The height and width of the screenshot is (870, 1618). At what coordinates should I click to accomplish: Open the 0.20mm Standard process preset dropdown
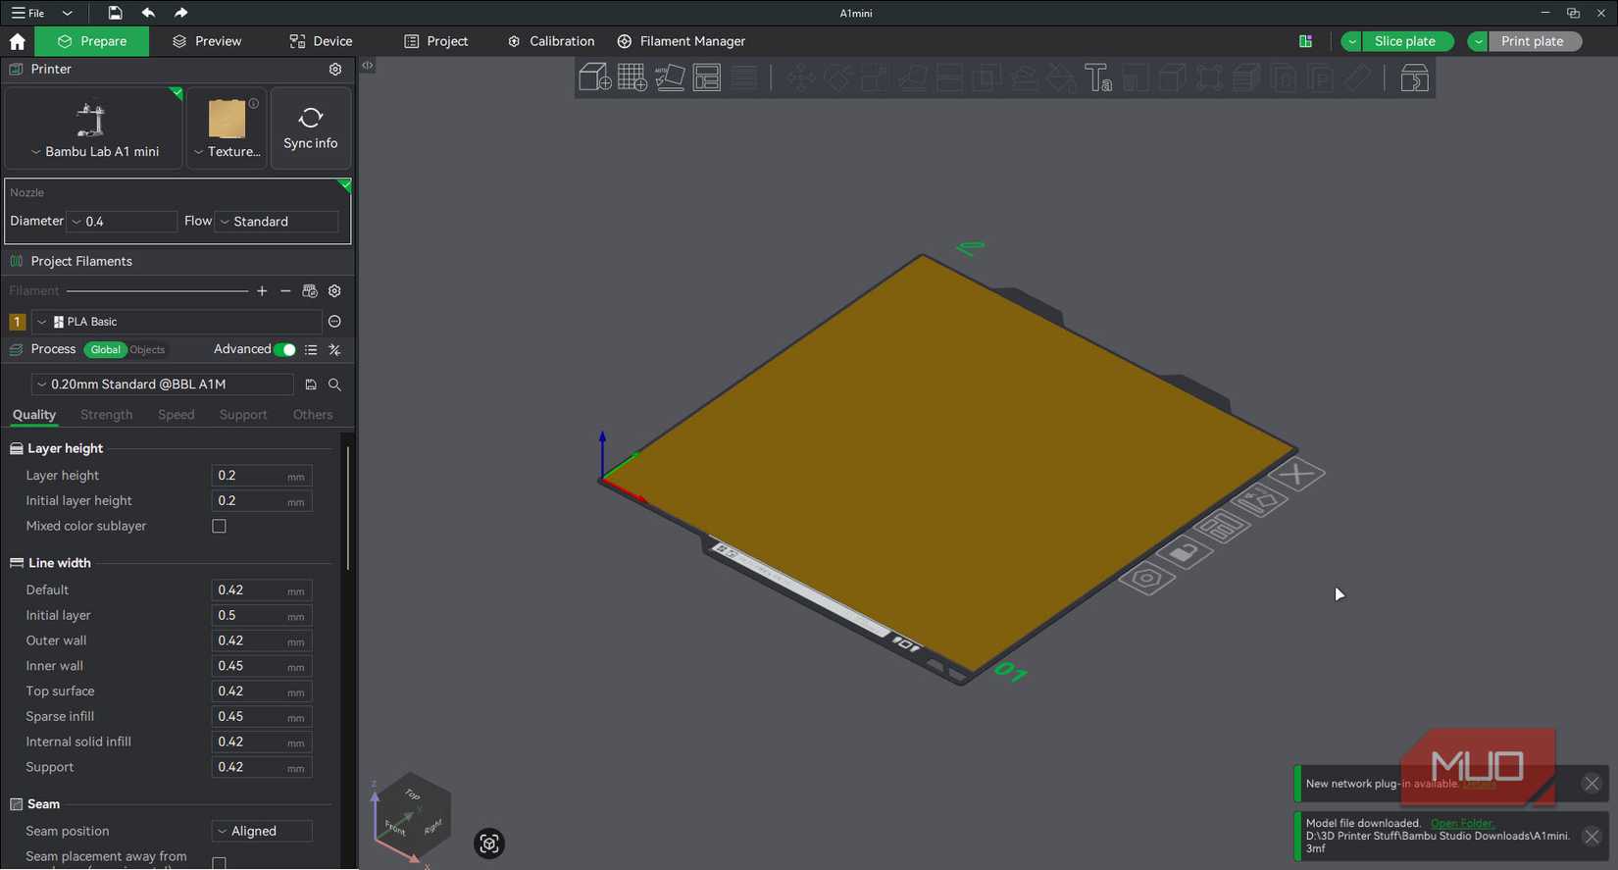pyautogui.click(x=162, y=384)
